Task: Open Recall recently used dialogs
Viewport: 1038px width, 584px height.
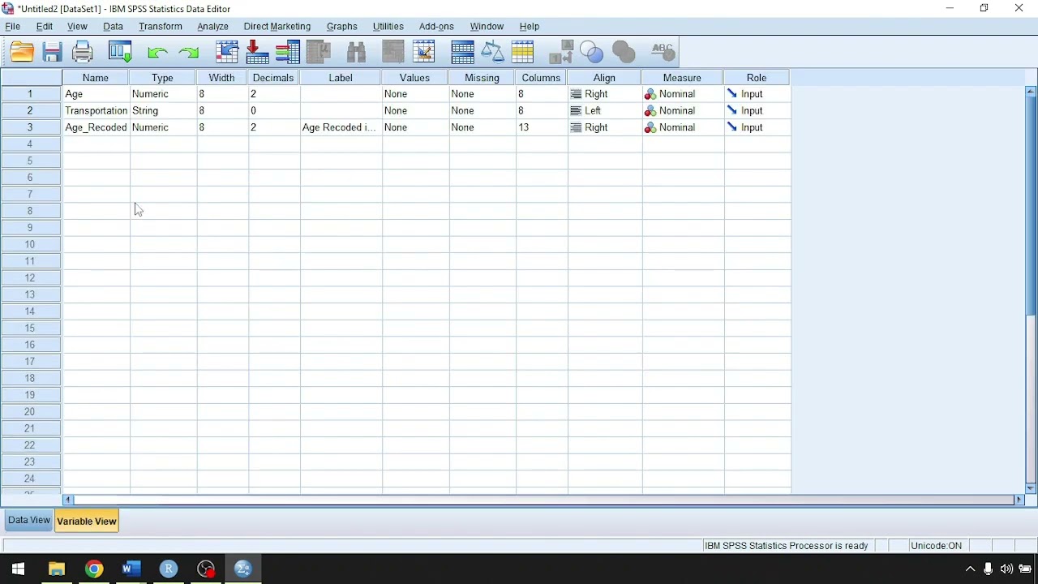Action: 120,53
